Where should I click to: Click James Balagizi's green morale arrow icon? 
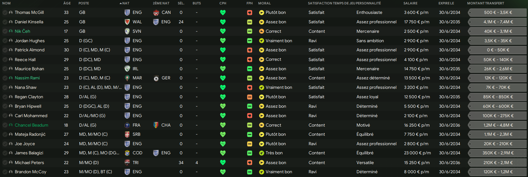(261, 153)
